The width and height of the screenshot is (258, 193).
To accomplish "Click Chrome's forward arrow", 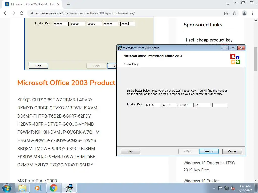I will point(14,13).
